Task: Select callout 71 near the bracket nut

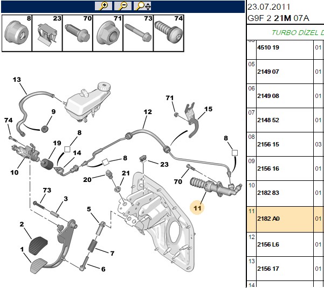Action: coord(170,98)
